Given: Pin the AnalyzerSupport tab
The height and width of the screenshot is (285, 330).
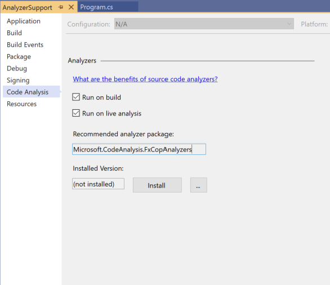Looking at the screenshot, I should pyautogui.click(x=61, y=7).
